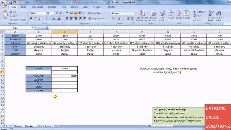Click the Decrease Decimal icon

tap(132, 18)
